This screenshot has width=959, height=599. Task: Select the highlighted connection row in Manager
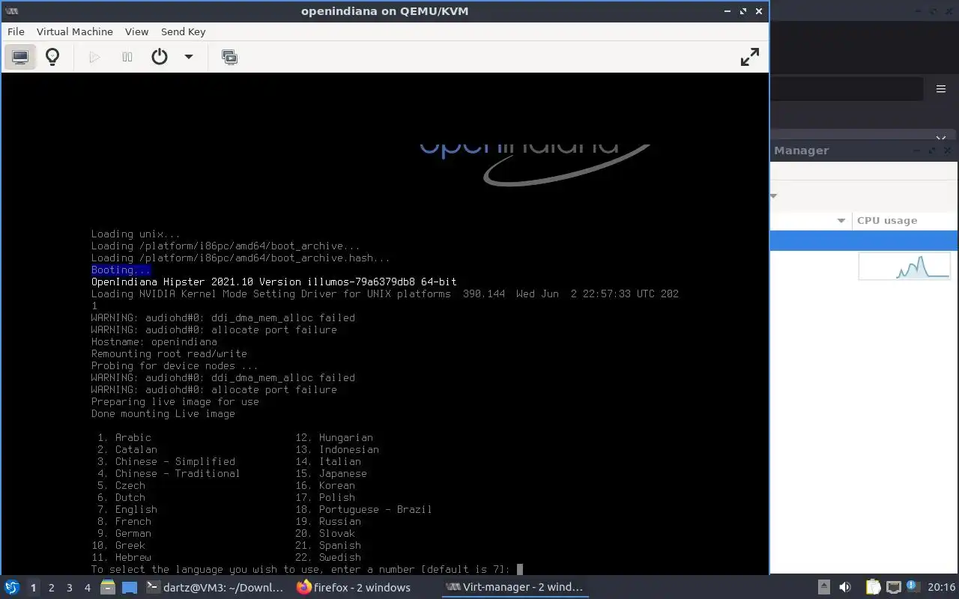click(x=864, y=240)
